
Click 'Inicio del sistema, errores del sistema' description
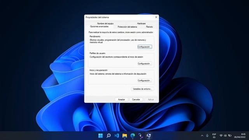click(118, 74)
